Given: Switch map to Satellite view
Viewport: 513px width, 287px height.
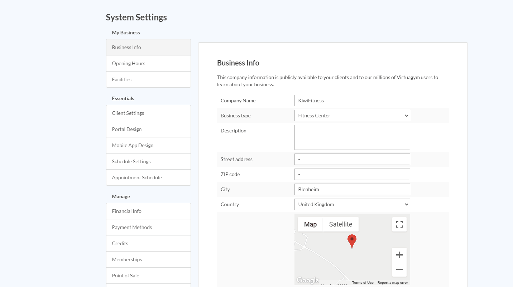Looking at the screenshot, I should click(340, 224).
